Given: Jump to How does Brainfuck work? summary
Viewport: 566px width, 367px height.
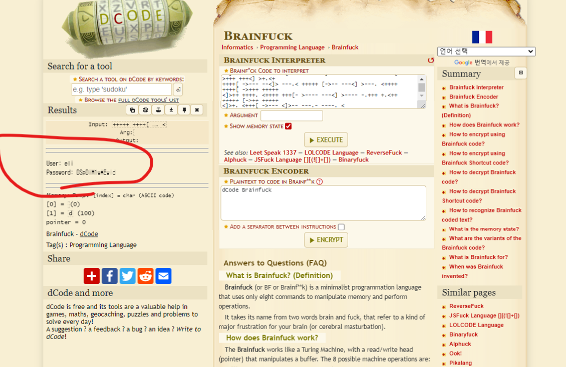Looking at the screenshot, I should [x=484, y=124].
